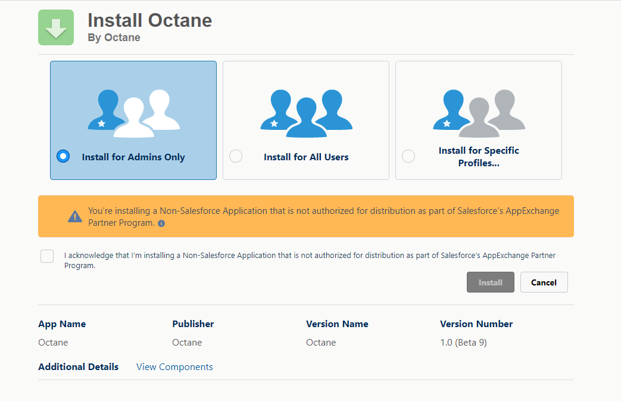Click the Version Name column label
This screenshot has width=621, height=401.
pyautogui.click(x=337, y=324)
